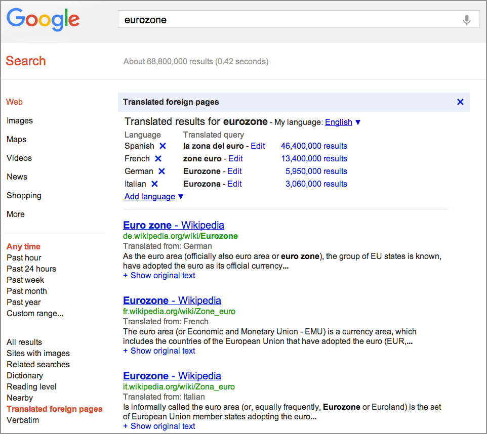Switch to Images search tab
The image size is (487, 434).
coord(20,121)
